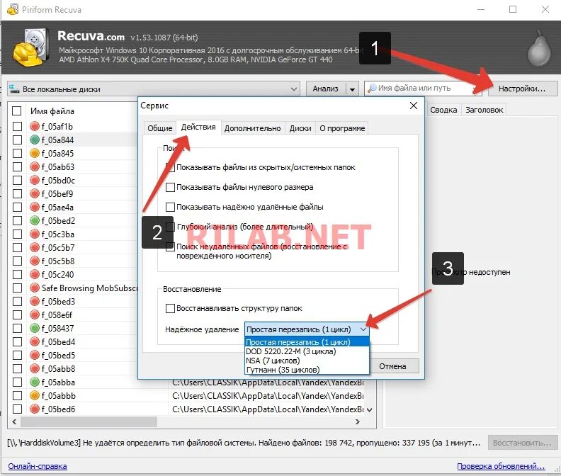Choose Гутманн (35 циклов) option
This screenshot has height=476, width=561.
[x=307, y=370]
